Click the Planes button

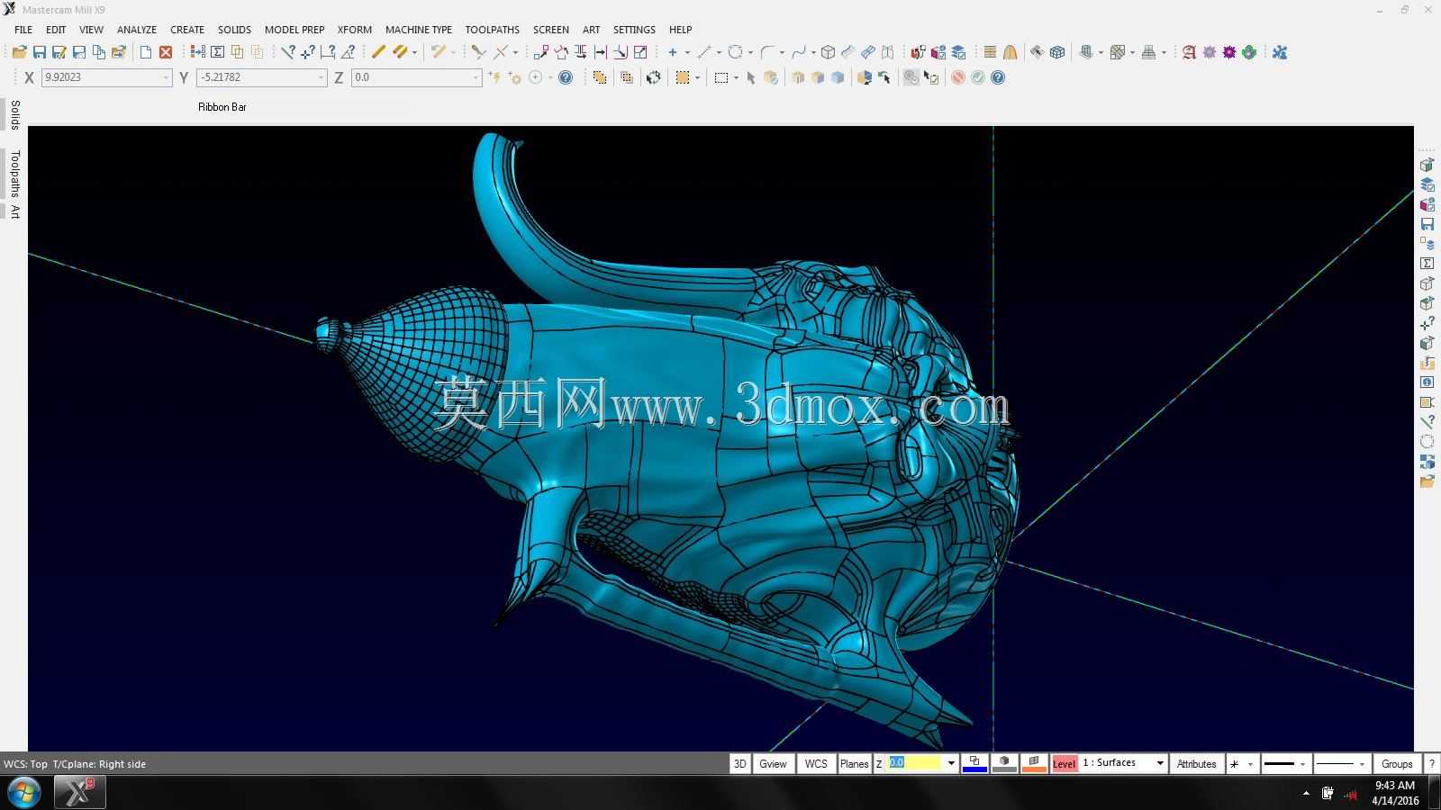pyautogui.click(x=854, y=763)
